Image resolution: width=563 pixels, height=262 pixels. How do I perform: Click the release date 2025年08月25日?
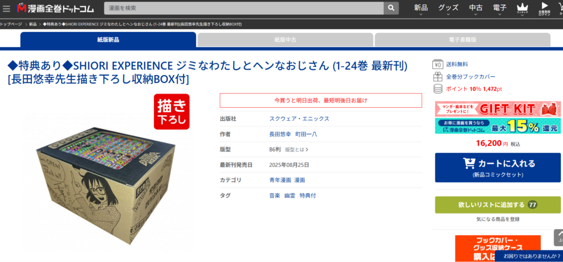[289, 165]
